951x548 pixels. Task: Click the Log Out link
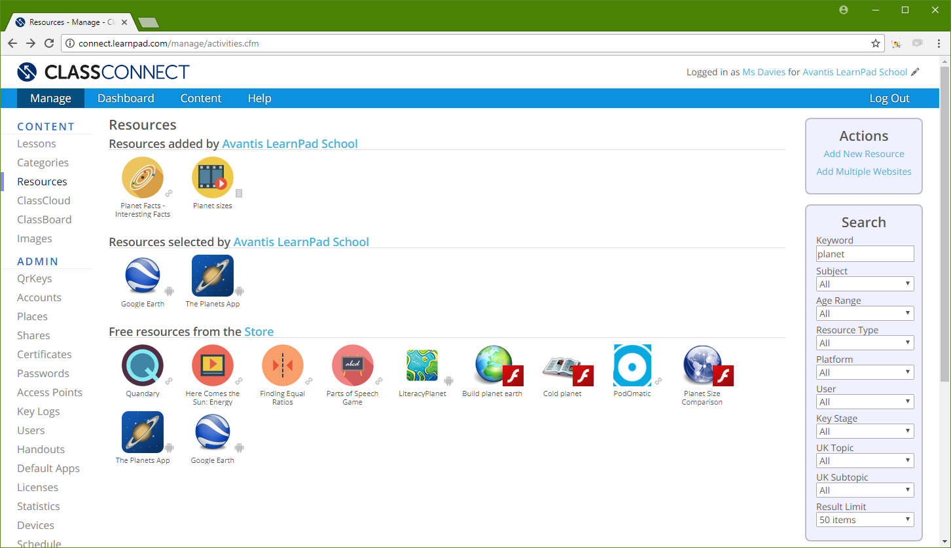coord(889,98)
